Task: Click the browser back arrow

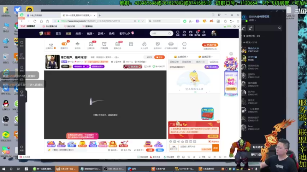Action: (x=22, y=21)
